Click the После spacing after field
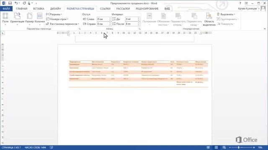 (131, 24)
